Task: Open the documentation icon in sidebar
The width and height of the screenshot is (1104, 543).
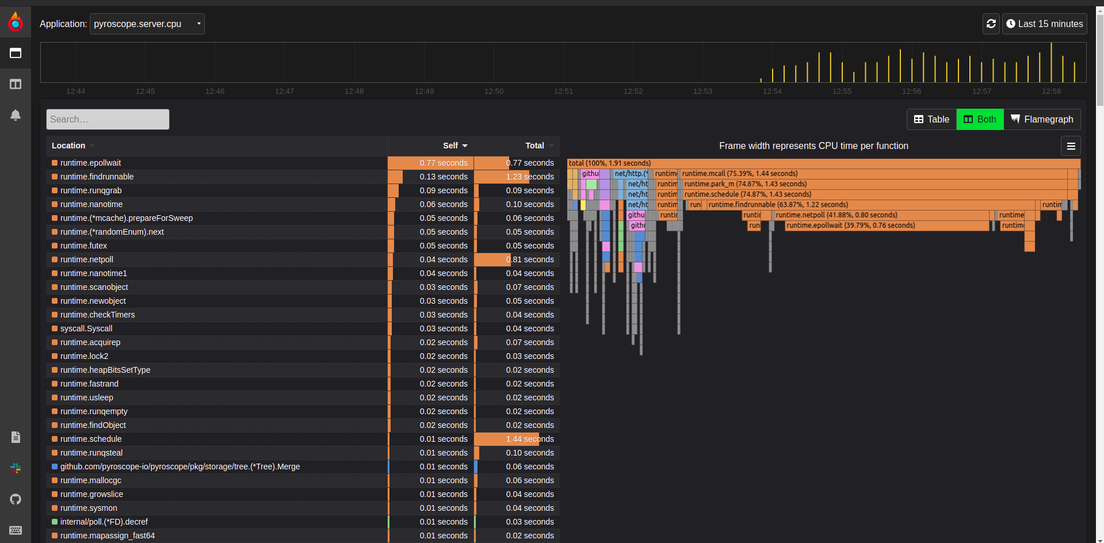Action: click(x=16, y=437)
